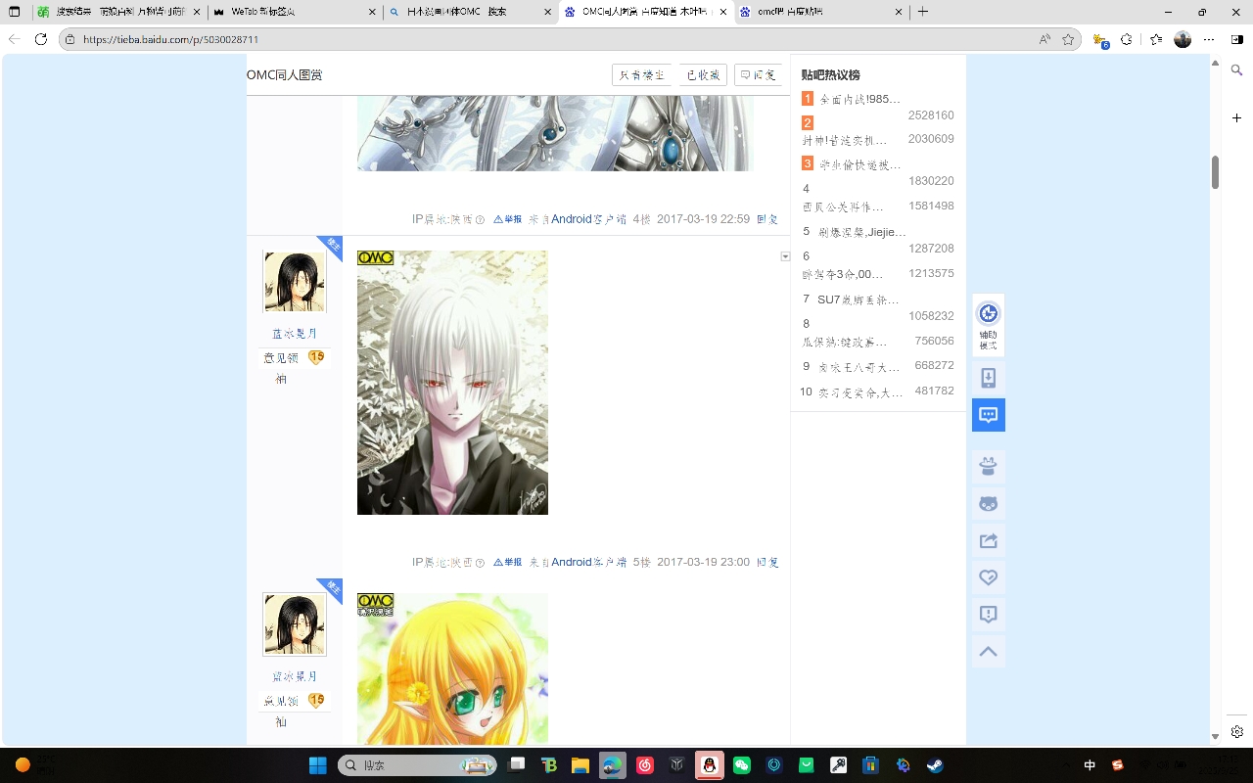Open the blue chat message icon
The height and width of the screenshot is (783, 1253).
pyautogui.click(x=989, y=415)
